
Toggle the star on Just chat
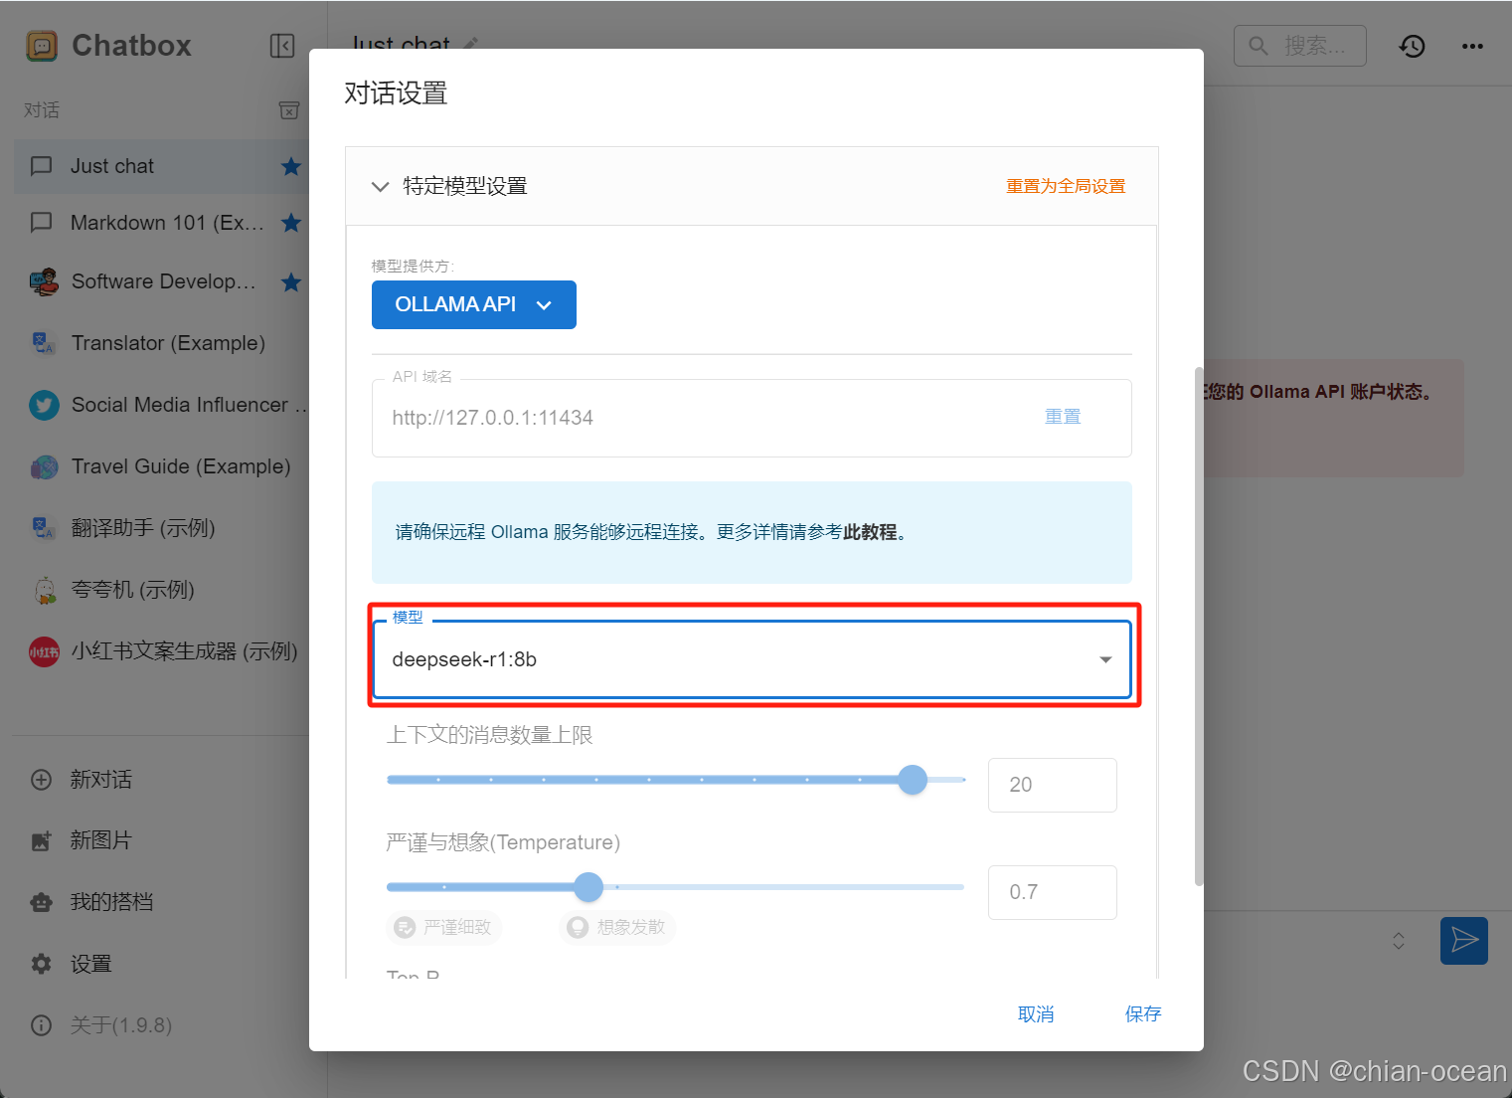pos(291,166)
